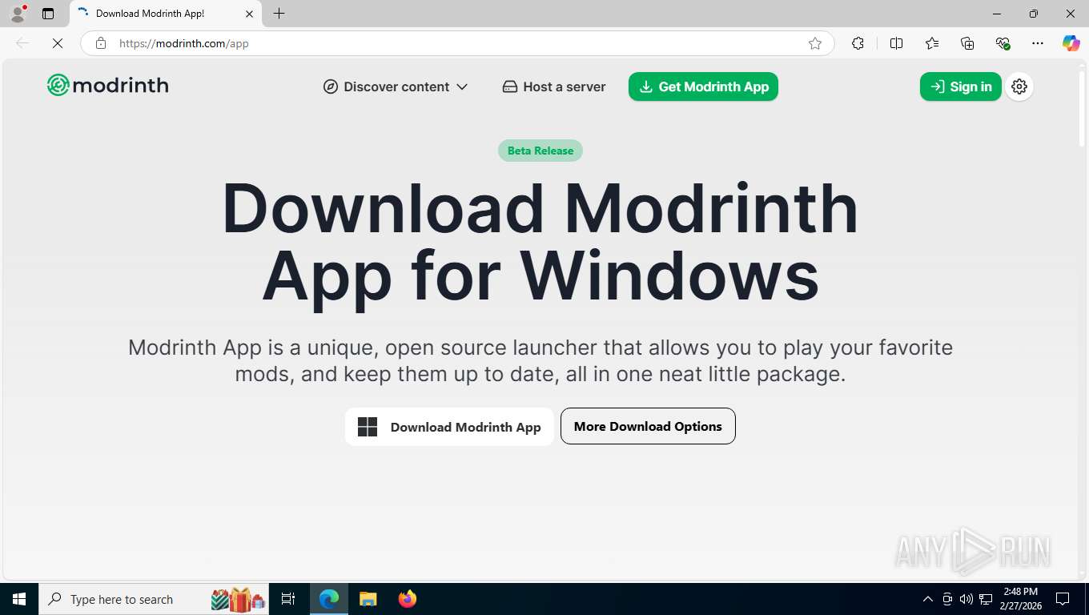1089x615 pixels.
Task: Click the Edge taskbar icon
Action: (329, 599)
